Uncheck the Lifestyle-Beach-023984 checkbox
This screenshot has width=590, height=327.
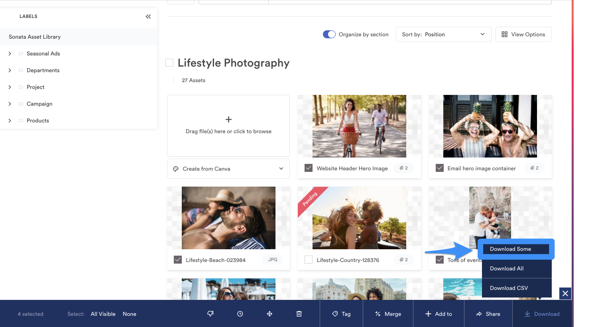point(178,260)
